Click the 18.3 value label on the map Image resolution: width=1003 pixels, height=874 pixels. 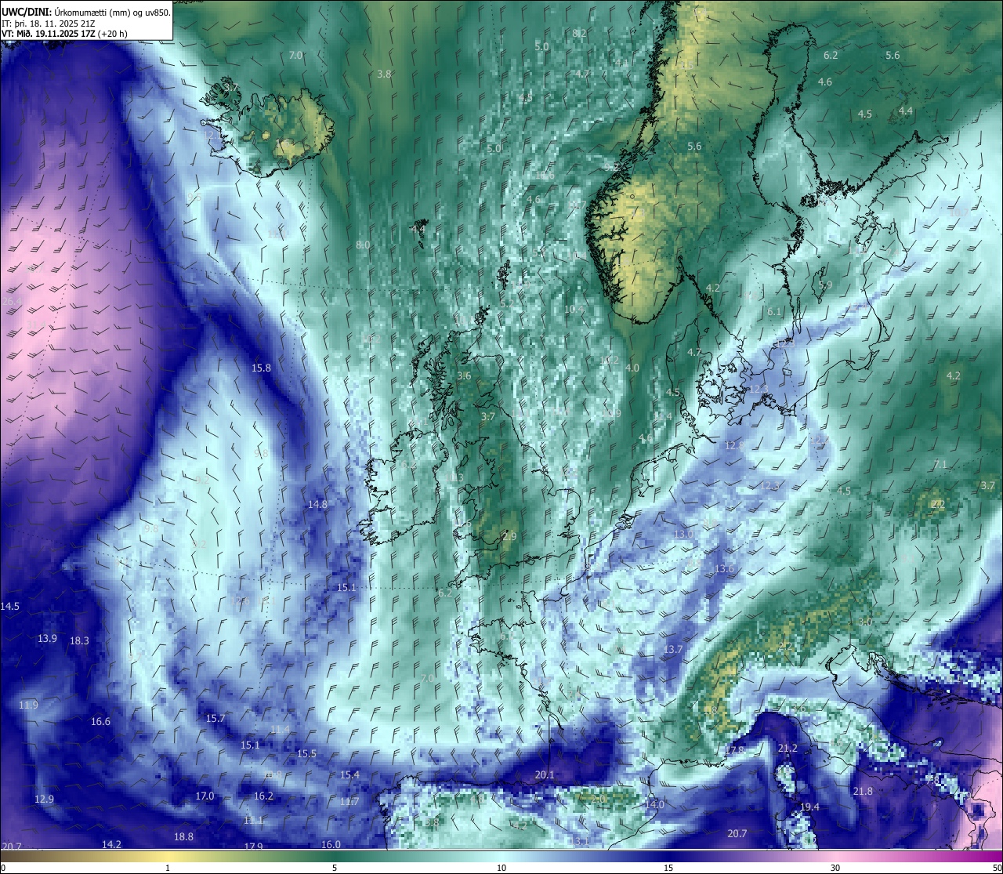79,641
